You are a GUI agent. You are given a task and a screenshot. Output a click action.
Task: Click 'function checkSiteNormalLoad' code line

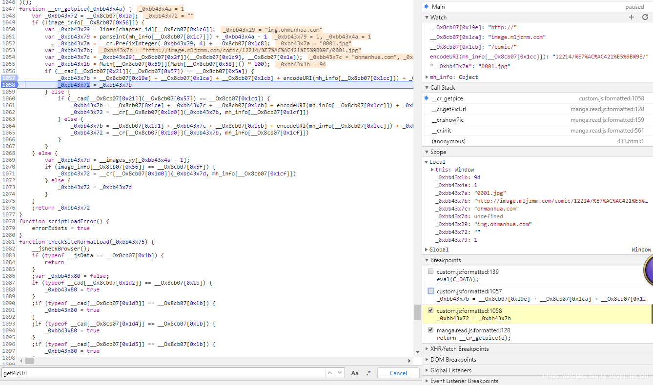click(x=87, y=242)
